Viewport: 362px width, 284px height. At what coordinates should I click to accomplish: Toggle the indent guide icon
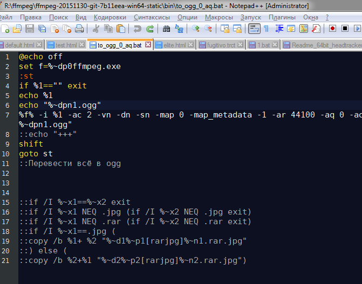click(x=279, y=29)
